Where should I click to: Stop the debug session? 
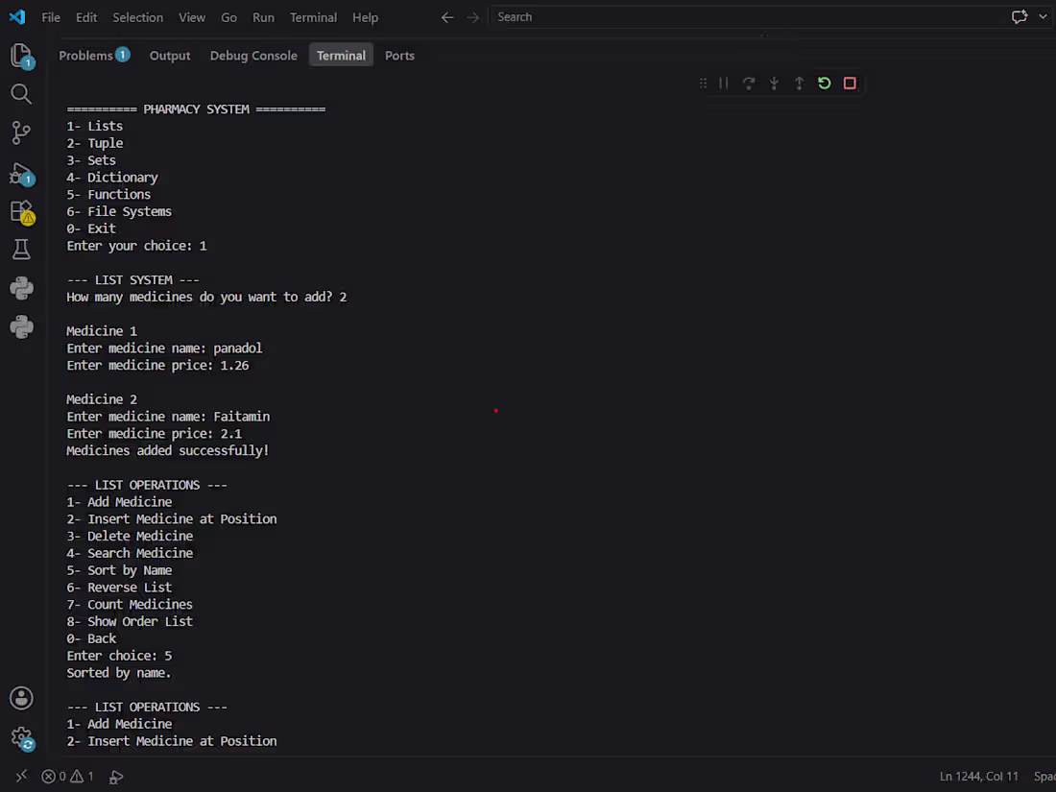click(x=850, y=83)
